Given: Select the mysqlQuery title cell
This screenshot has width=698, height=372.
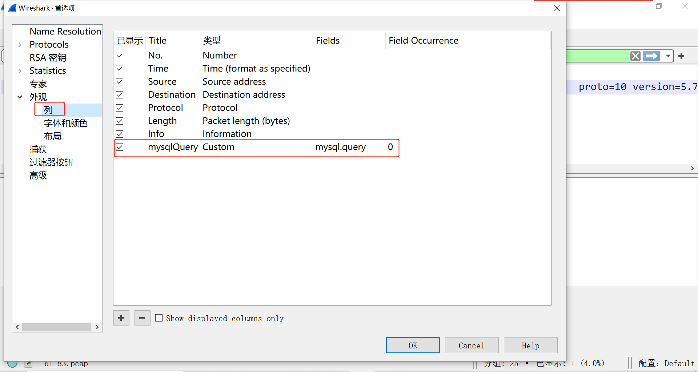Looking at the screenshot, I should (x=173, y=147).
